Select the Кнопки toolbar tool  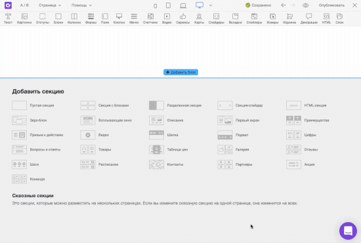[x=119, y=18]
